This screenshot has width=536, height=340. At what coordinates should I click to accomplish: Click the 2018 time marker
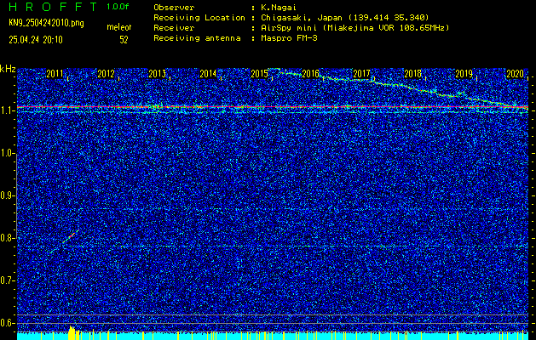[412, 74]
